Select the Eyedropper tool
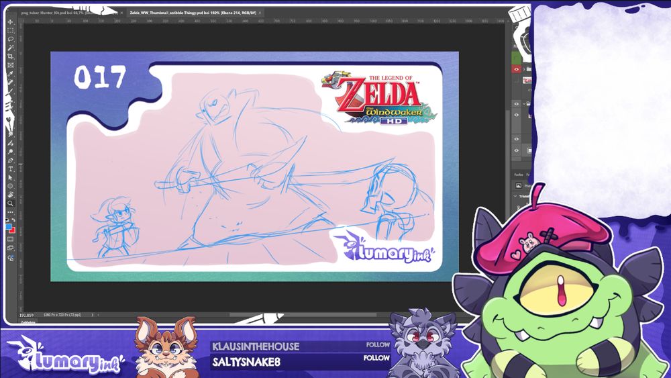 point(10,74)
